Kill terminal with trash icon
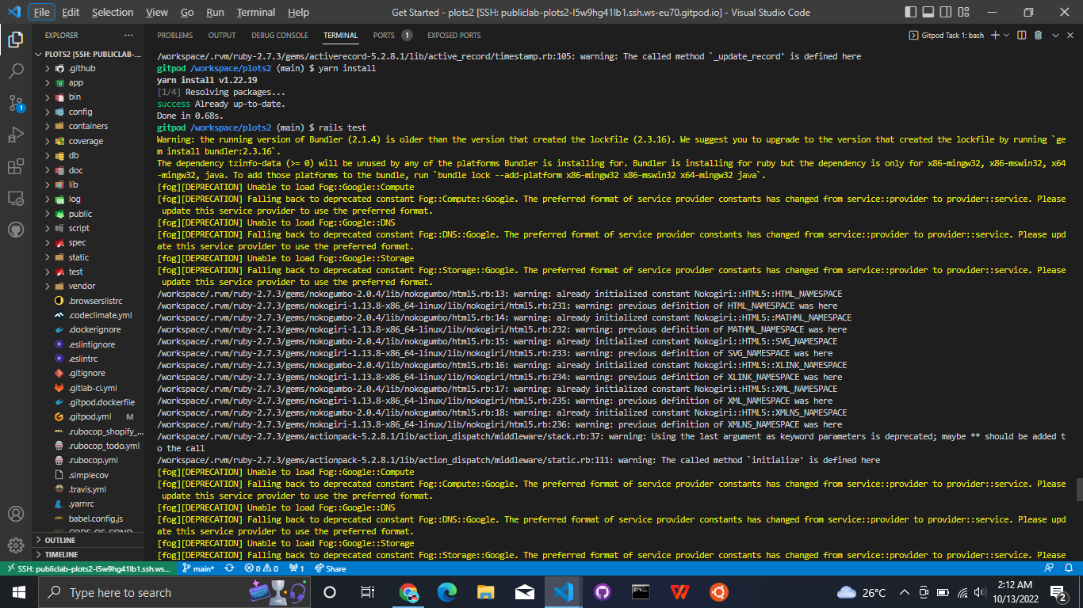This screenshot has height=608, width=1083. 1039,36
